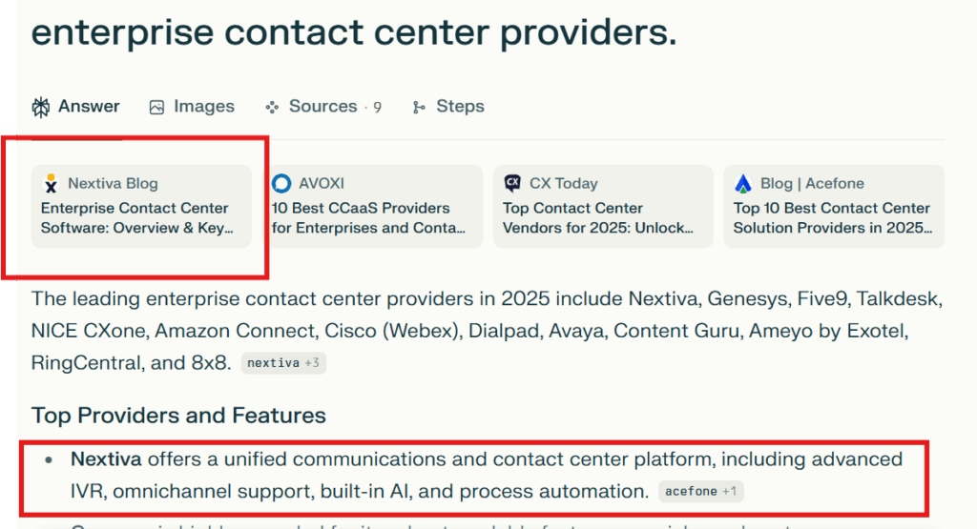Click the Sources dots icon
The height and width of the screenshot is (529, 977).
tap(272, 107)
